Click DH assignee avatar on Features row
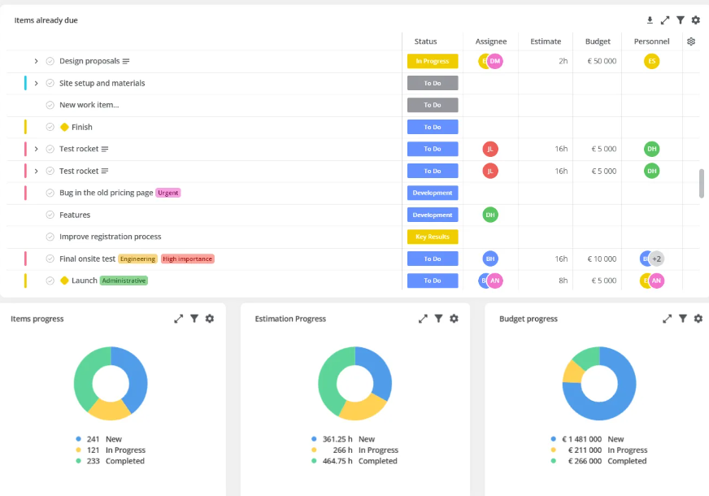 tap(490, 215)
